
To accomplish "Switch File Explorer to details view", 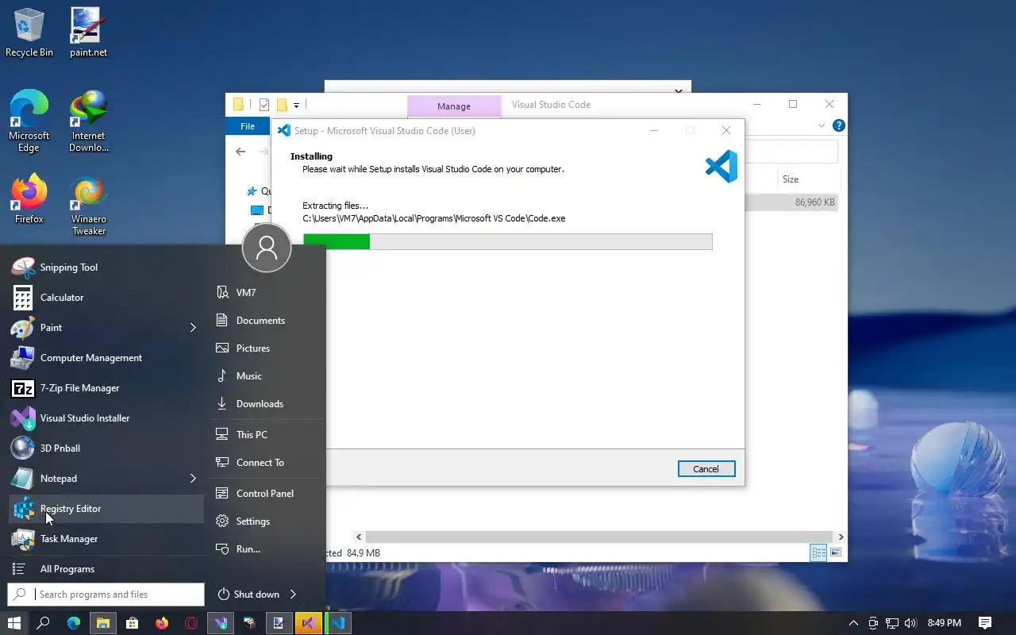I will [x=818, y=552].
